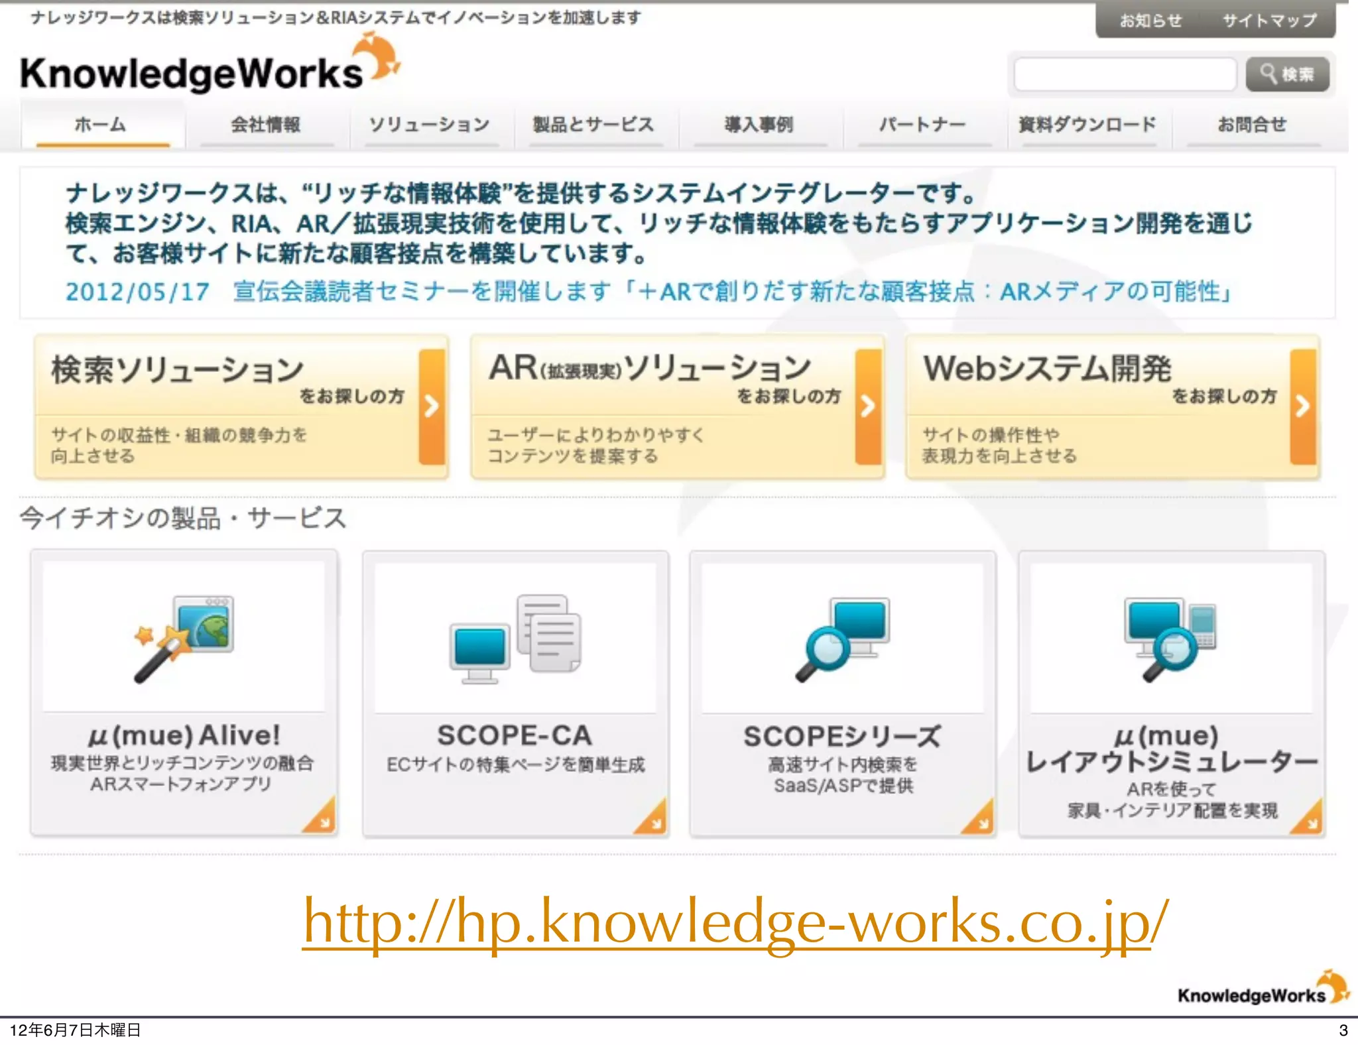
Task: Click the SaaS/ASPで提供 text
Action: (843, 786)
